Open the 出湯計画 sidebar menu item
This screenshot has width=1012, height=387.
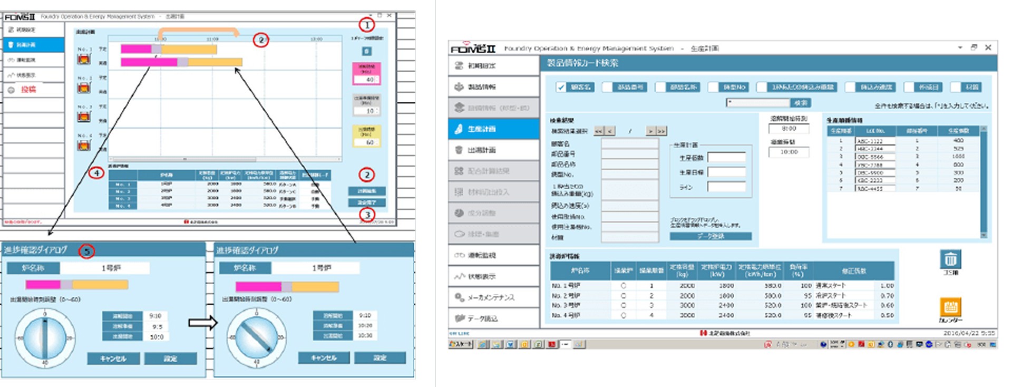(493, 150)
